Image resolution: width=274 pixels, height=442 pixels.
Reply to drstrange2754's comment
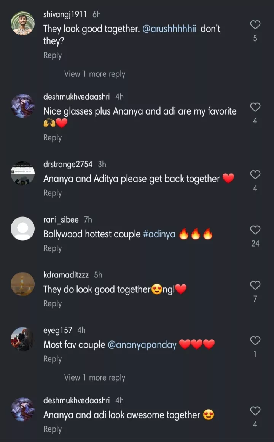(53, 193)
